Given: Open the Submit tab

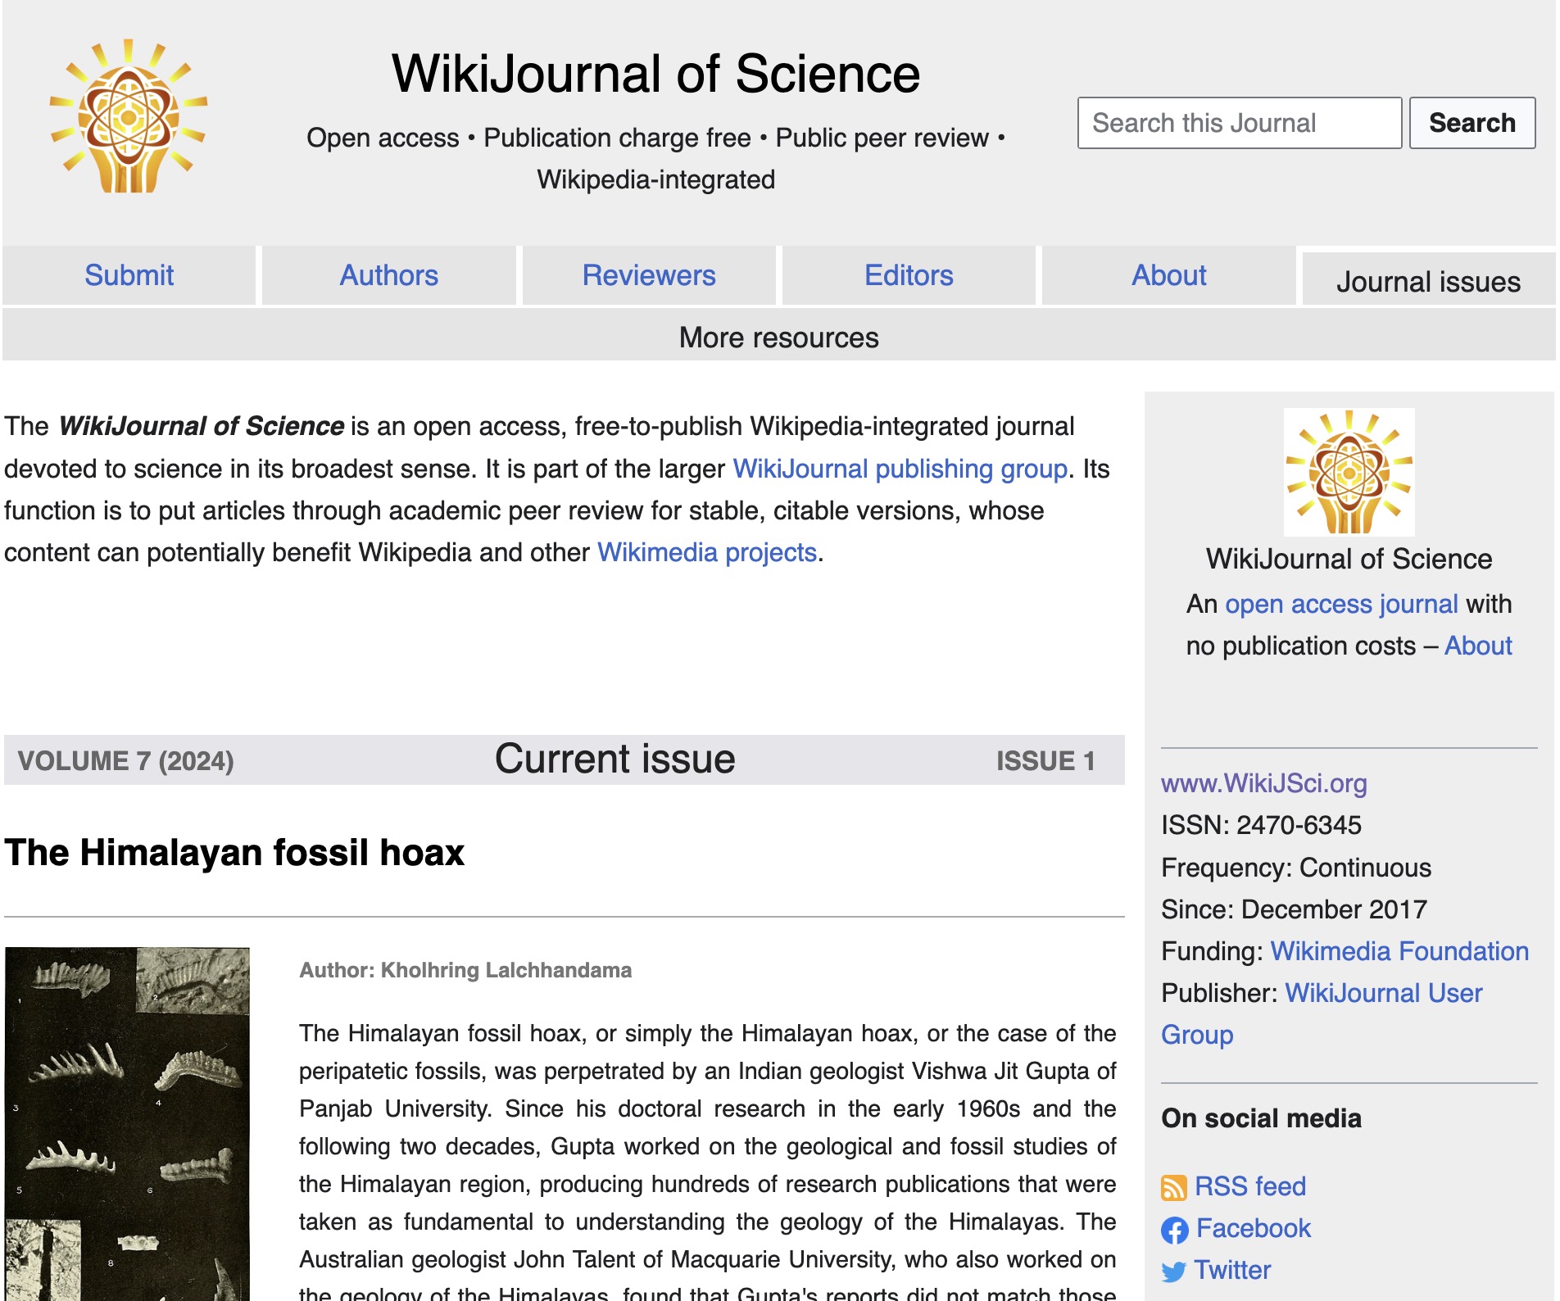Looking at the screenshot, I should pyautogui.click(x=129, y=275).
